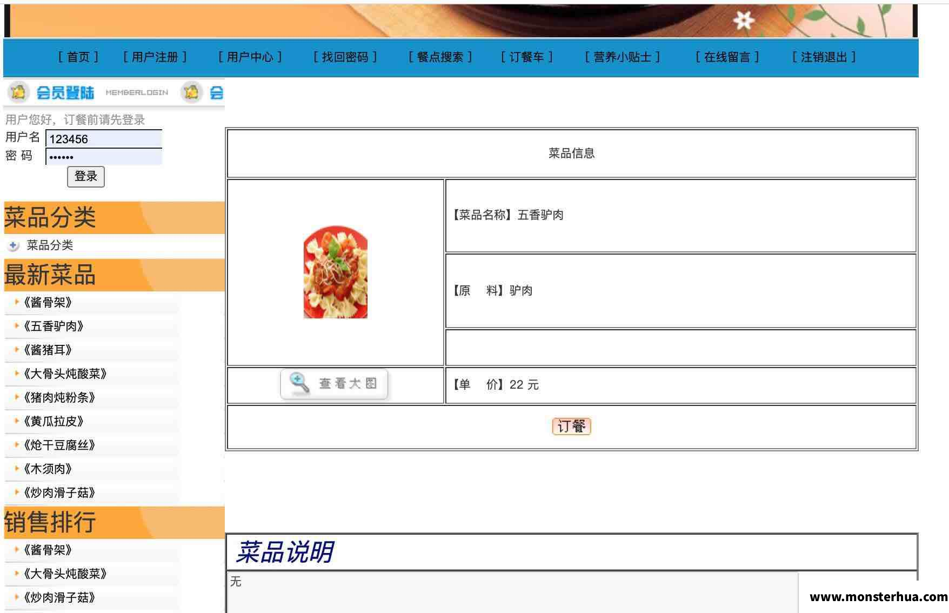The width and height of the screenshot is (949, 613).
Task: Open 餐点搜索 navigation item
Action: pyautogui.click(x=440, y=57)
